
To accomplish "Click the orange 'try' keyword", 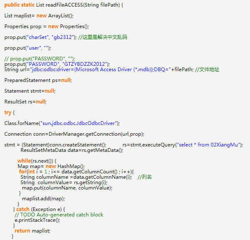I will coord(8,113).
